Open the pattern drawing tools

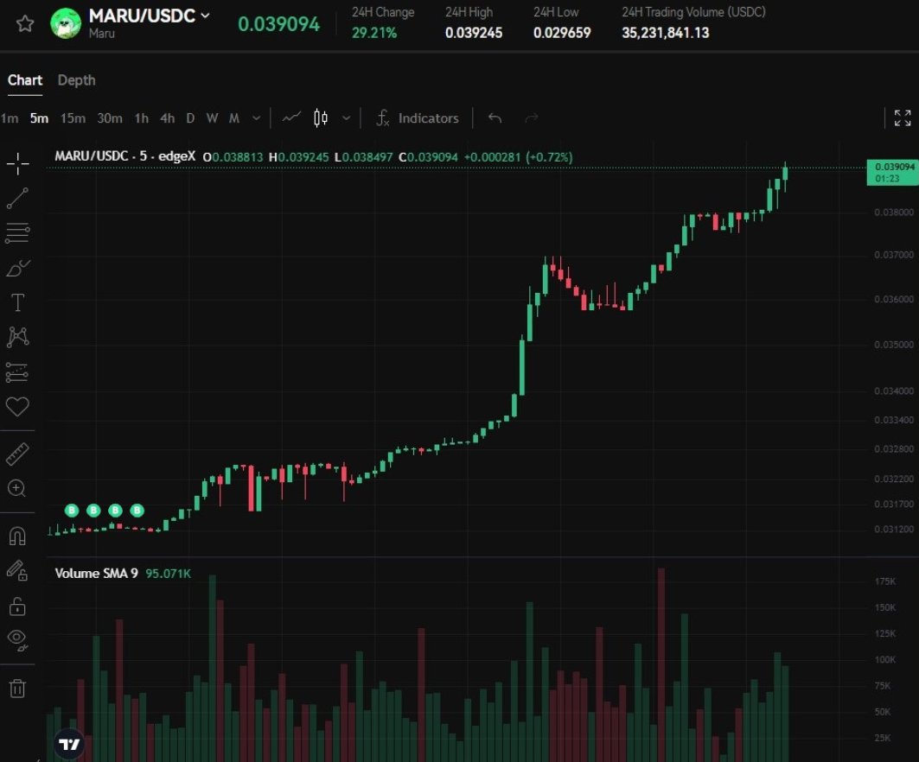click(17, 337)
